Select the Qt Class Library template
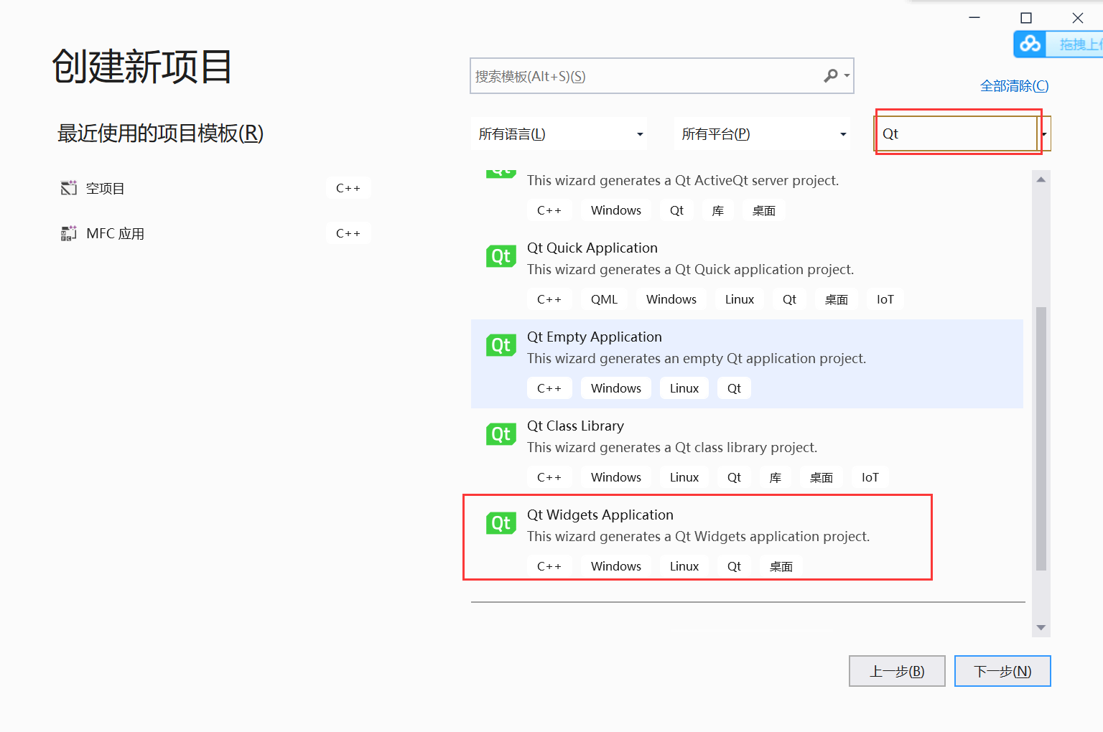1103x732 pixels. 747,453
